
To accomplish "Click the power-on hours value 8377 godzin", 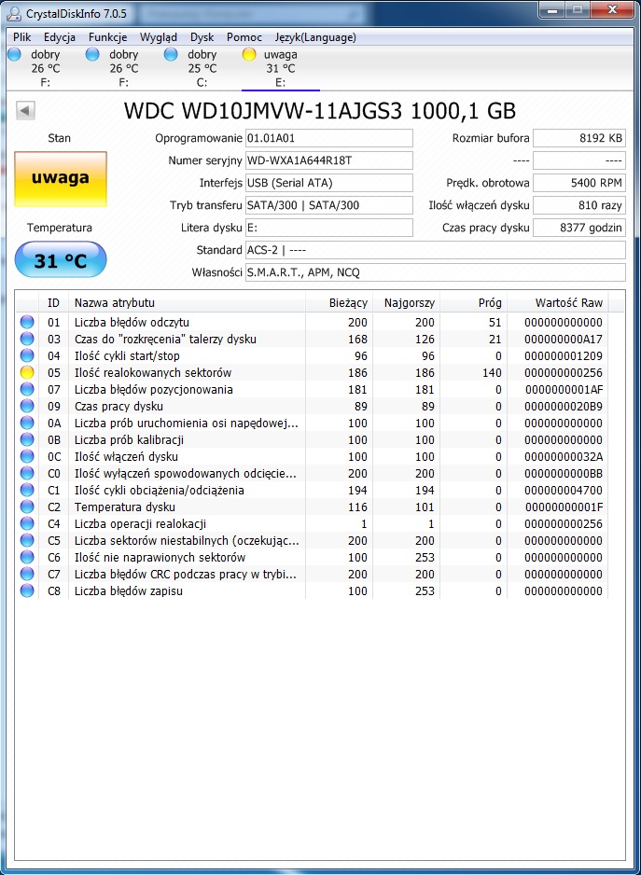I will (x=579, y=227).
